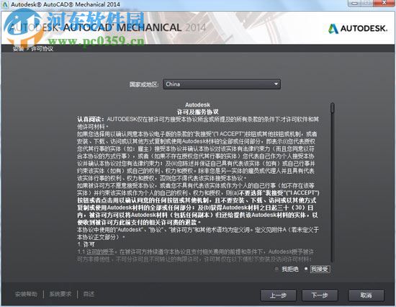Viewport: 396px width, 307px height.
Task: Select the 我拒绝 (I reject) radio button
Action: pos(276,269)
